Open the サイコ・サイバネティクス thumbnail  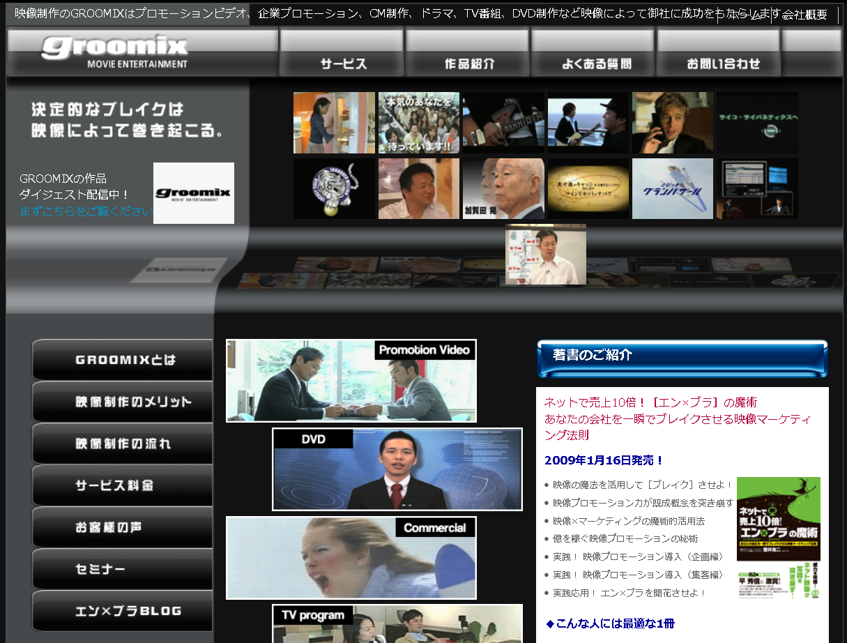click(757, 123)
